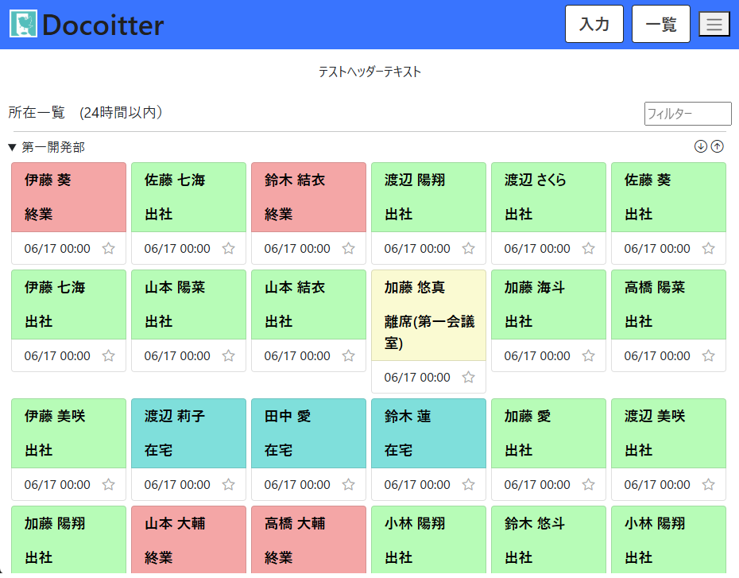Toggle favorite for 佐藤 七海
739x578 pixels.
pos(229,248)
